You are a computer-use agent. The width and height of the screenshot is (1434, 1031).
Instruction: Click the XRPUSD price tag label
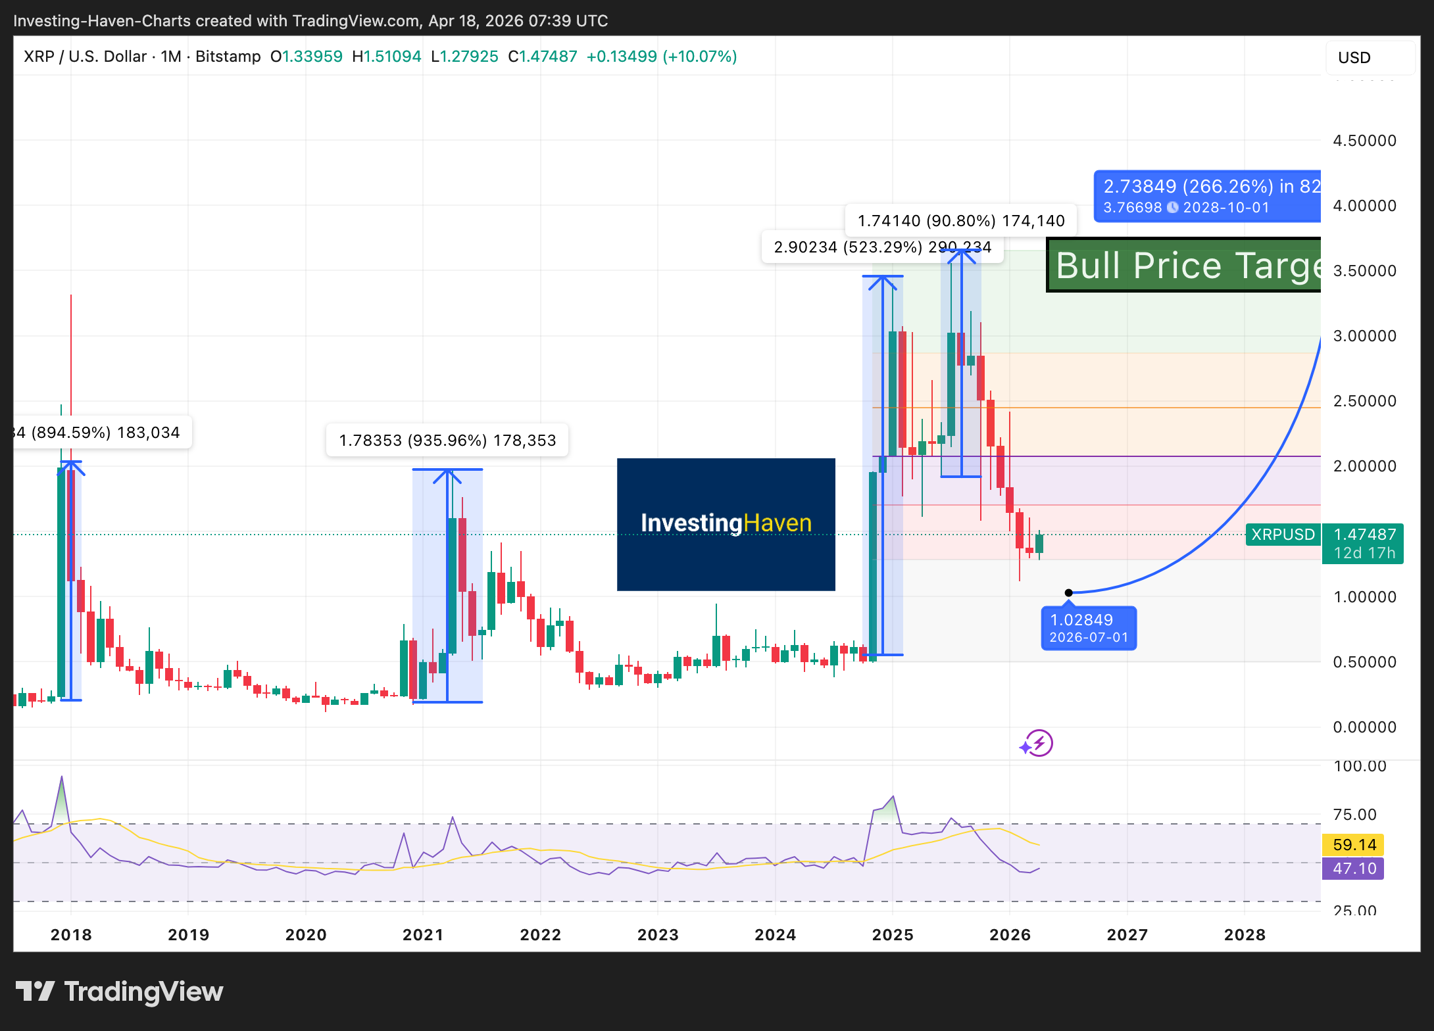click(x=1283, y=535)
